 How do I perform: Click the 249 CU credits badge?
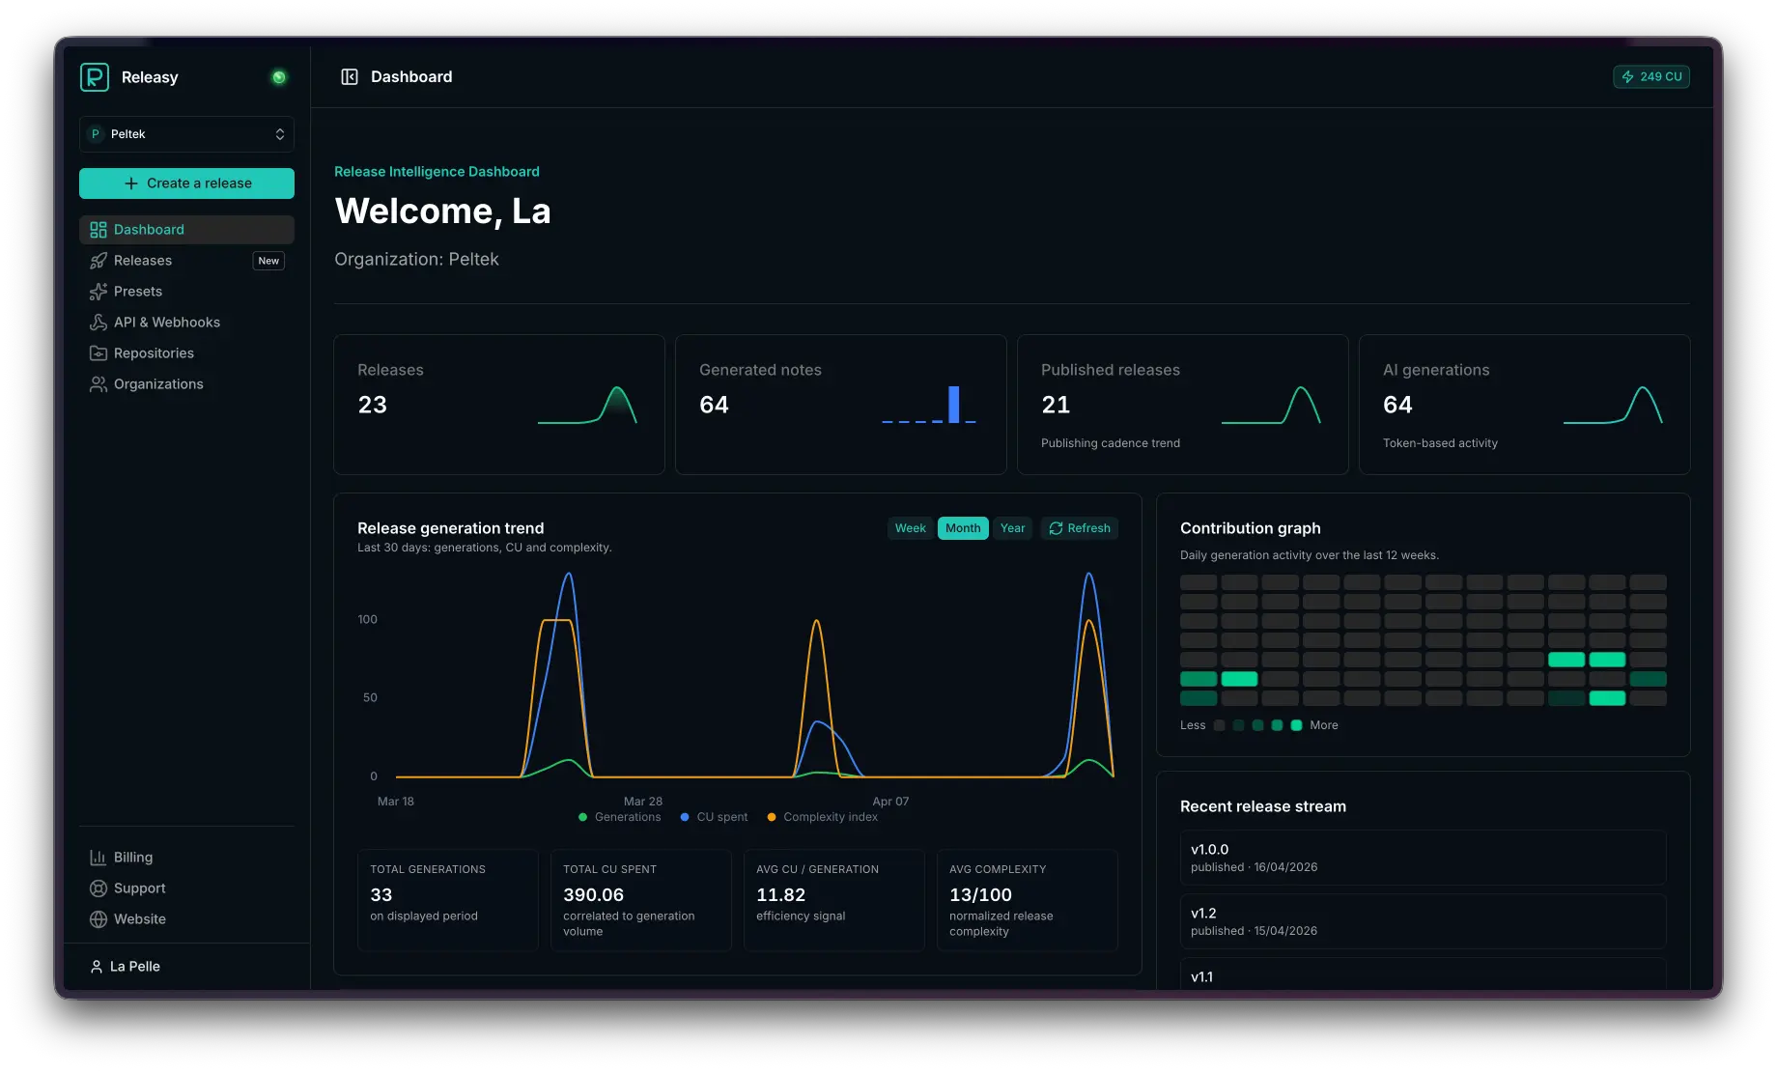point(1651,77)
